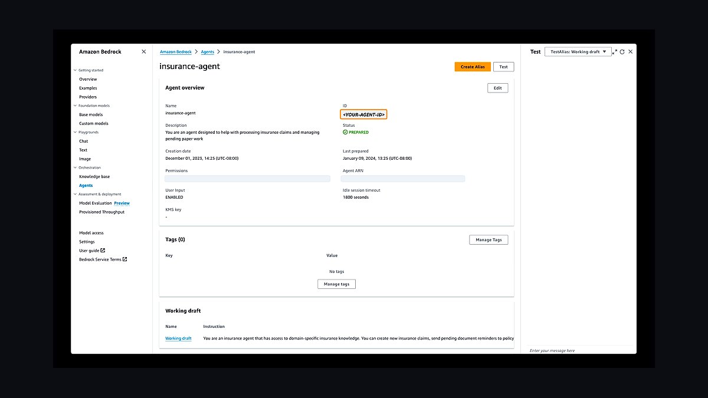The width and height of the screenshot is (708, 398).
Task: Collapse the Getting started section
Action: click(x=75, y=70)
